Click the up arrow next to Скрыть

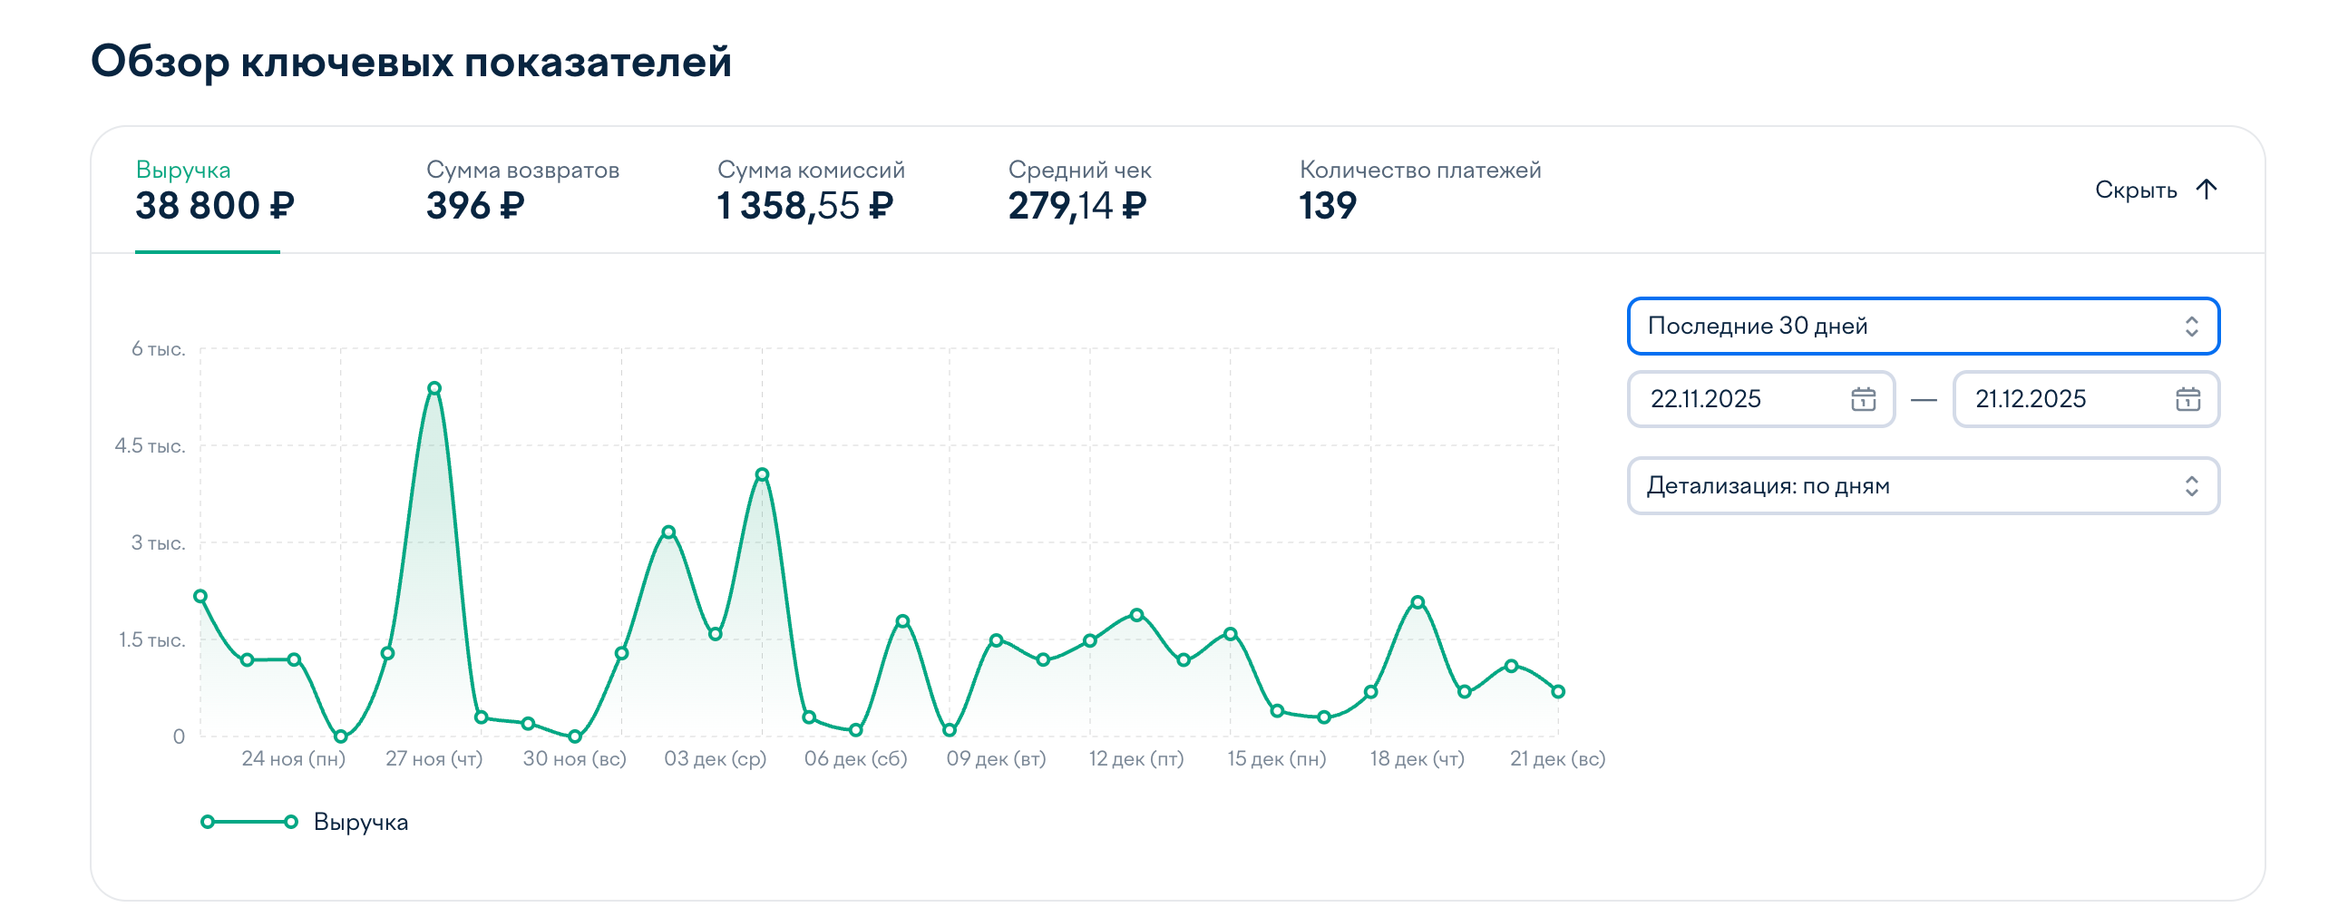pyautogui.click(x=2206, y=190)
